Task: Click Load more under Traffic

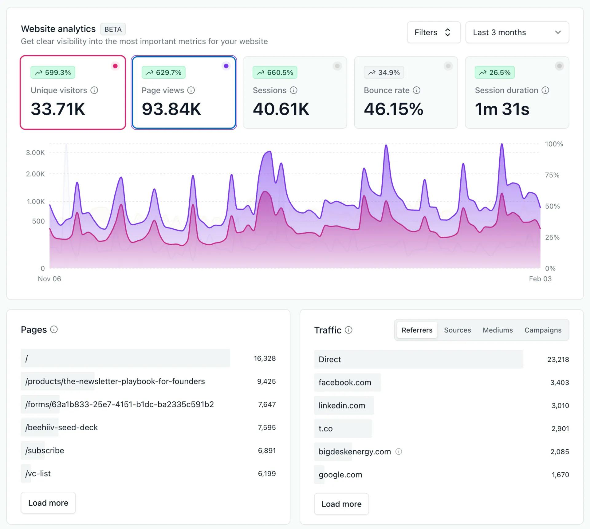Action: pyautogui.click(x=341, y=504)
